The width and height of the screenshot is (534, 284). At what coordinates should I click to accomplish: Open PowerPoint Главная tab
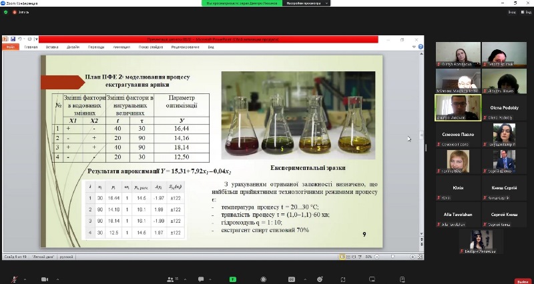tap(31, 47)
